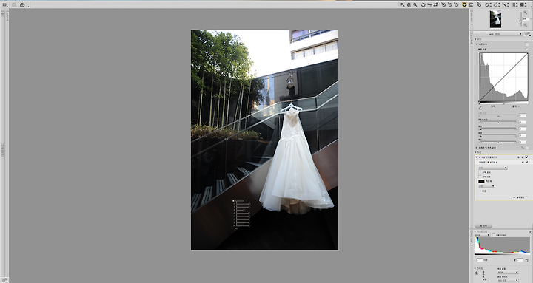
Task: Click the tone curve graph
Action: point(503,77)
